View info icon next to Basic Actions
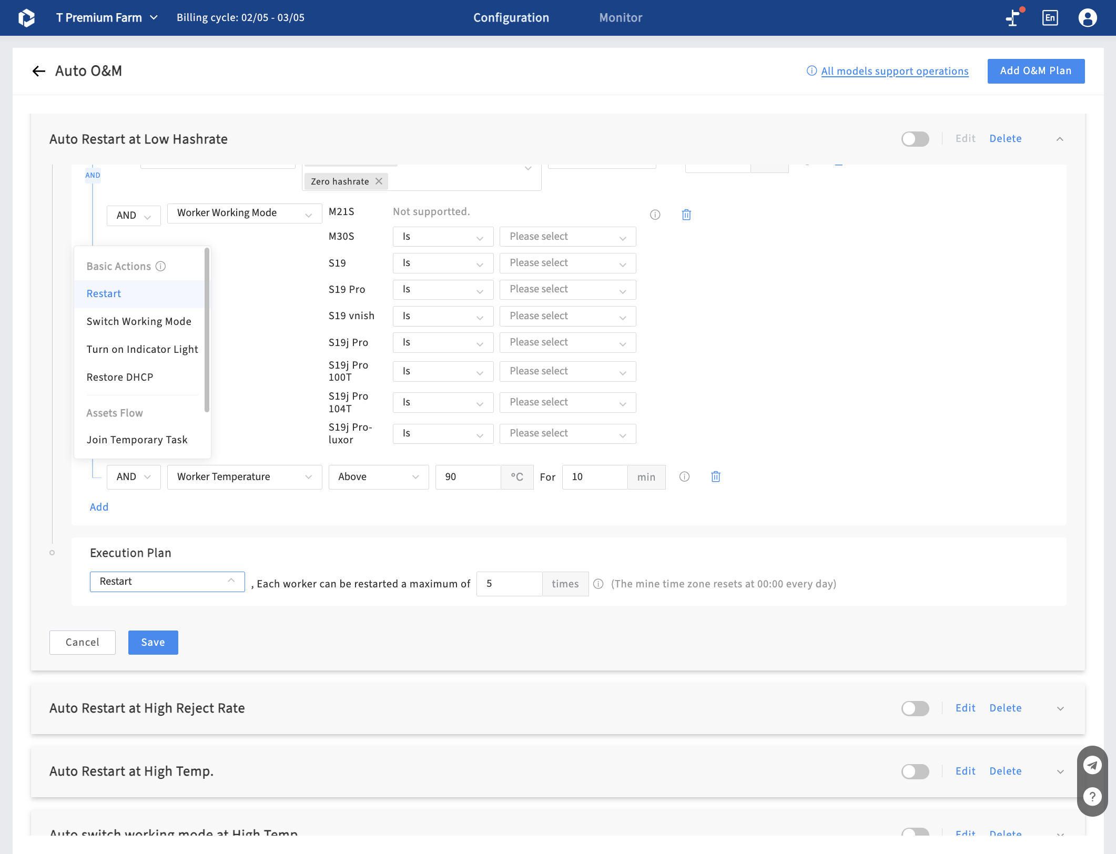1116x854 pixels. [x=160, y=267]
